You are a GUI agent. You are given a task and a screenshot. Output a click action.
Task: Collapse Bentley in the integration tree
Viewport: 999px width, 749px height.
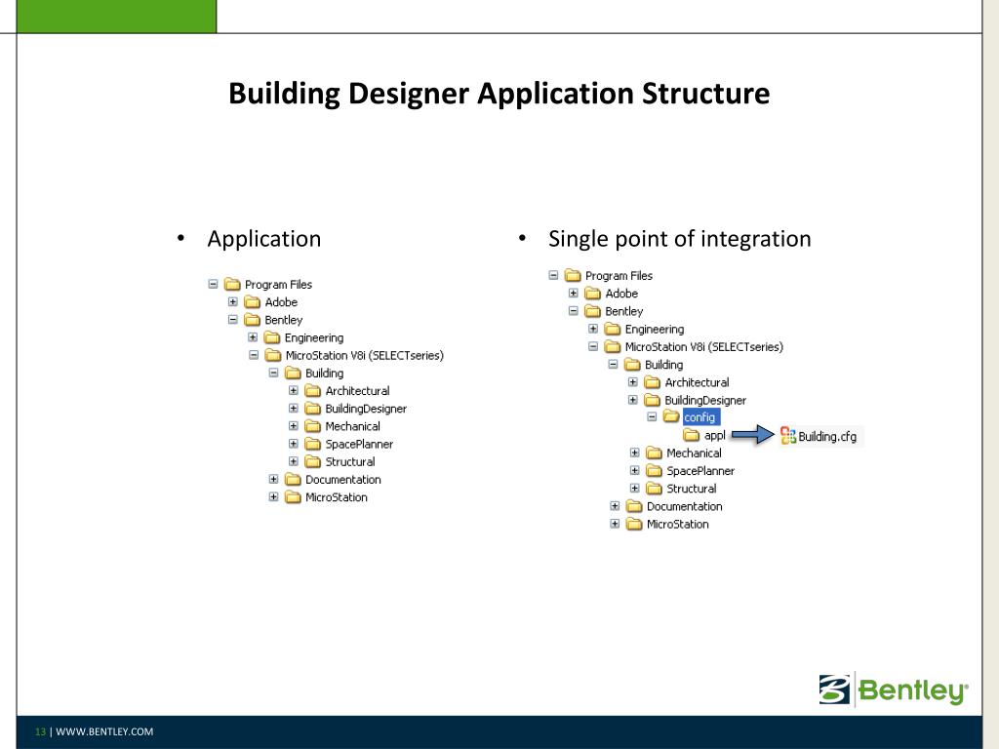click(574, 311)
